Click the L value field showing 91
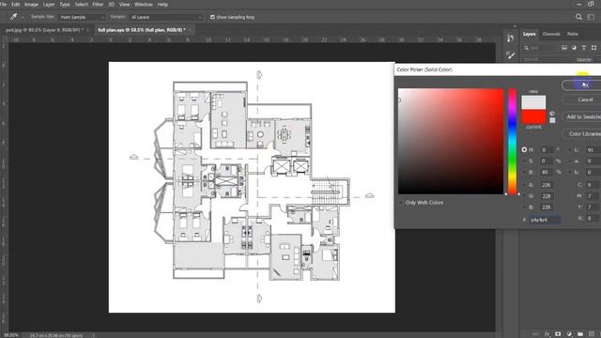601x338 pixels. 593,150
